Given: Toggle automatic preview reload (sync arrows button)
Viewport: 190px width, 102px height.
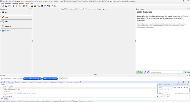Looking at the screenshot, I should (x=138, y=72).
